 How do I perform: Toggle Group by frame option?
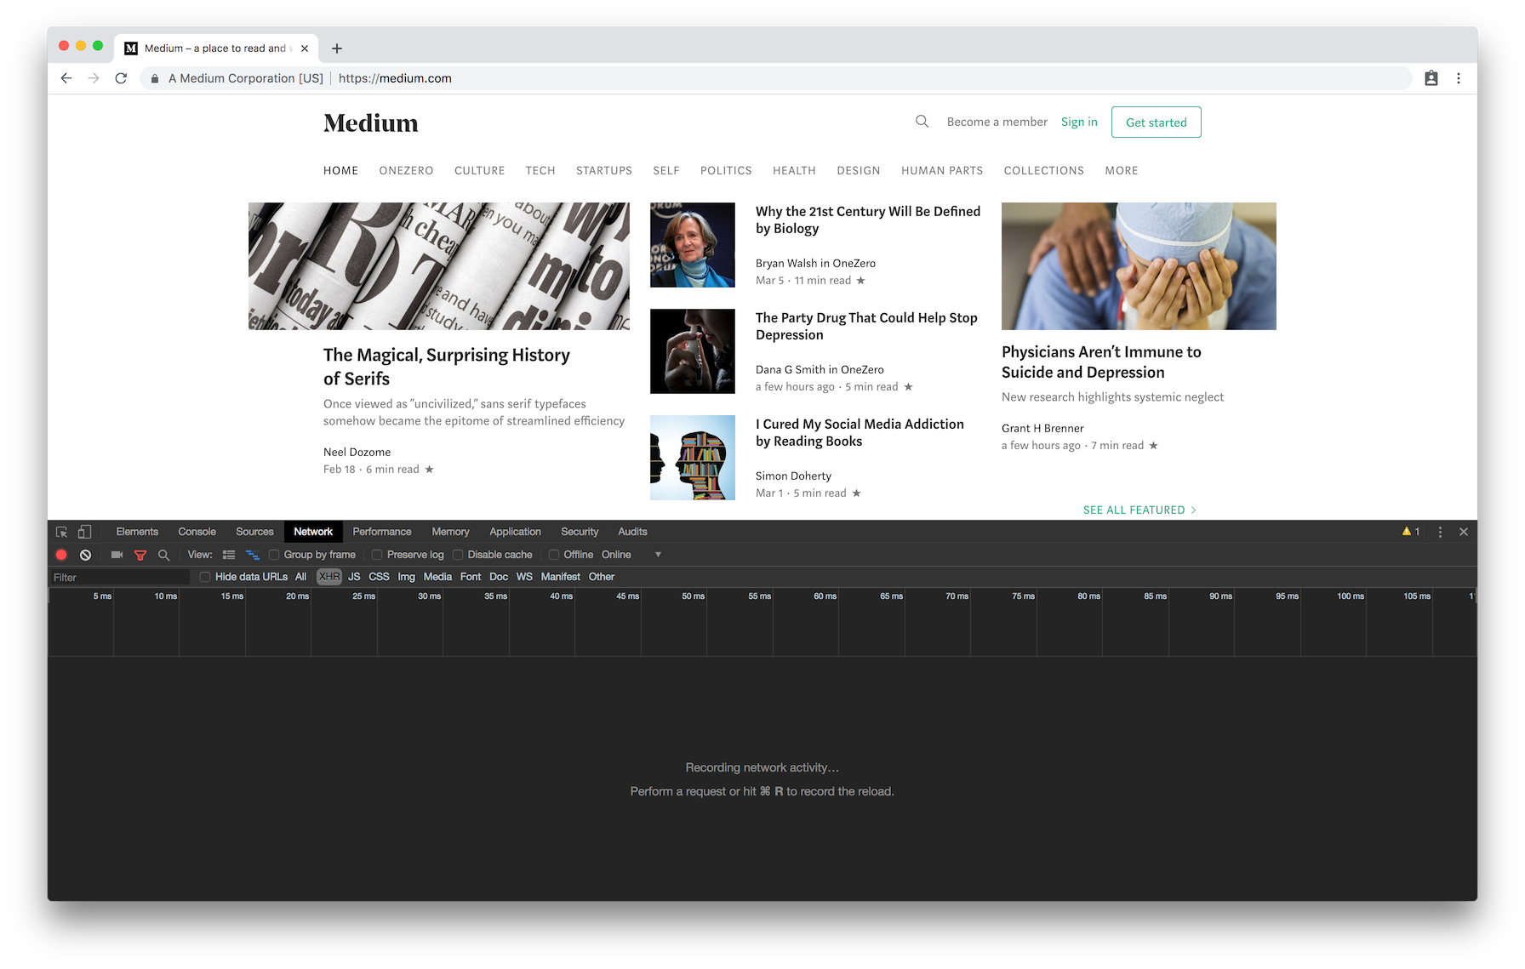[273, 554]
